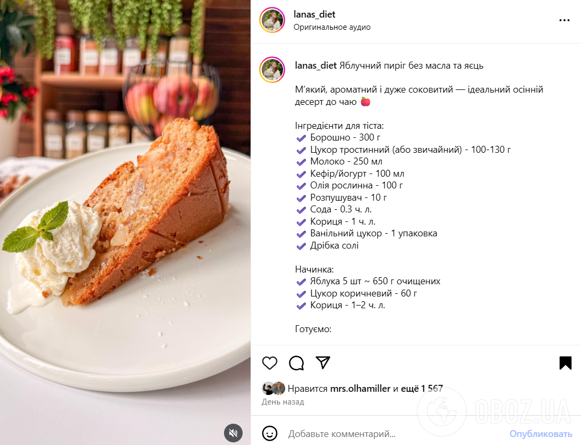
Task: Open the Оригинальное аудио link
Action: 332,27
